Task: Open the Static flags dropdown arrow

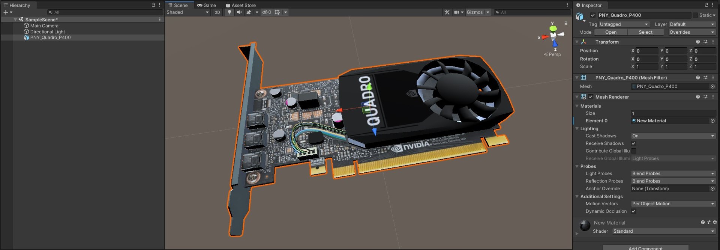Action: pyautogui.click(x=714, y=15)
